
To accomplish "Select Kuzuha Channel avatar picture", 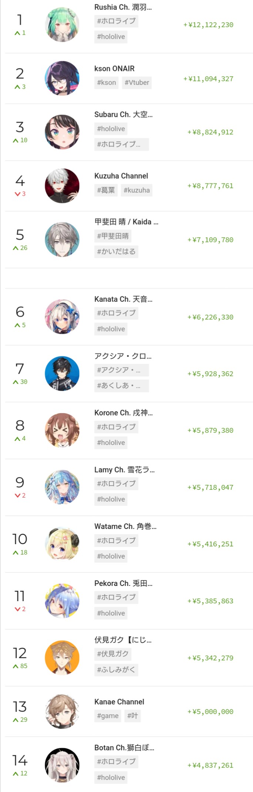I will [x=62, y=186].
